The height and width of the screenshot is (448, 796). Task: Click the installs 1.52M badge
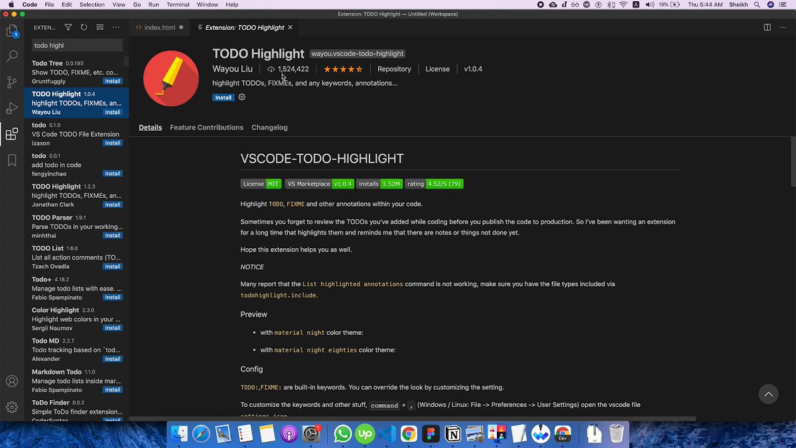click(x=379, y=184)
